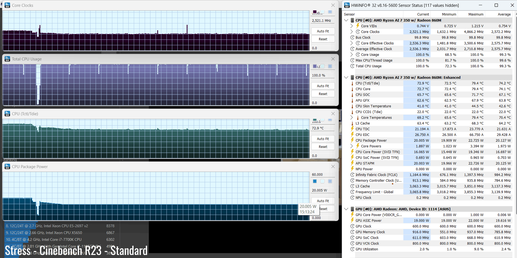517x258 pixels.
Task: Click Auto Fit in the CPU (Tctl/Tdie) window
Action: coord(323,139)
